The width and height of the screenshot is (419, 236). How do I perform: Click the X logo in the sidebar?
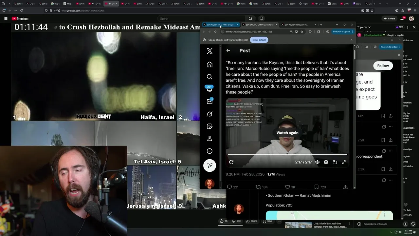(x=209, y=51)
